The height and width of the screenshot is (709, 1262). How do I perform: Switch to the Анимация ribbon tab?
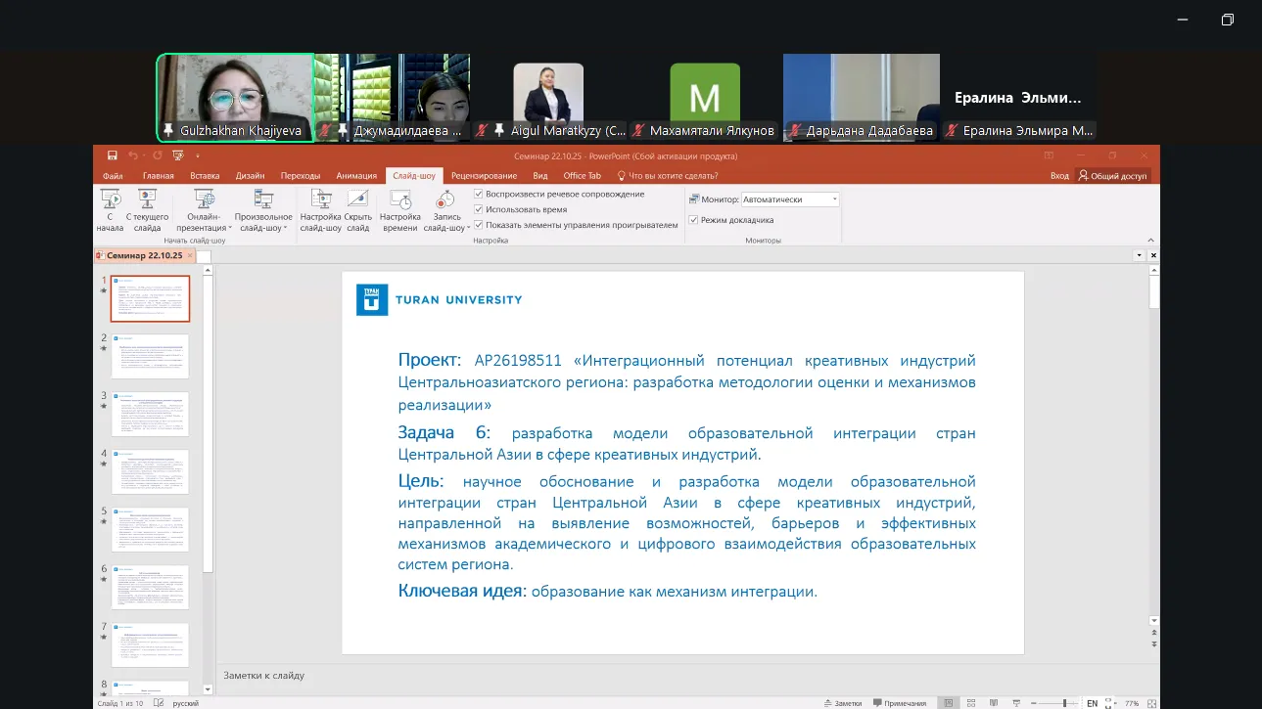tap(356, 176)
